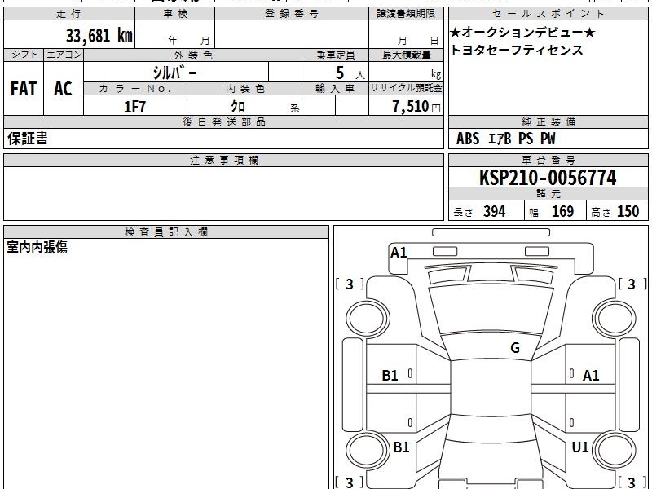Image resolution: width=652 pixels, height=489 pixels.
Task: Click the upper-right wheel in the car diagram
Action: [615, 319]
